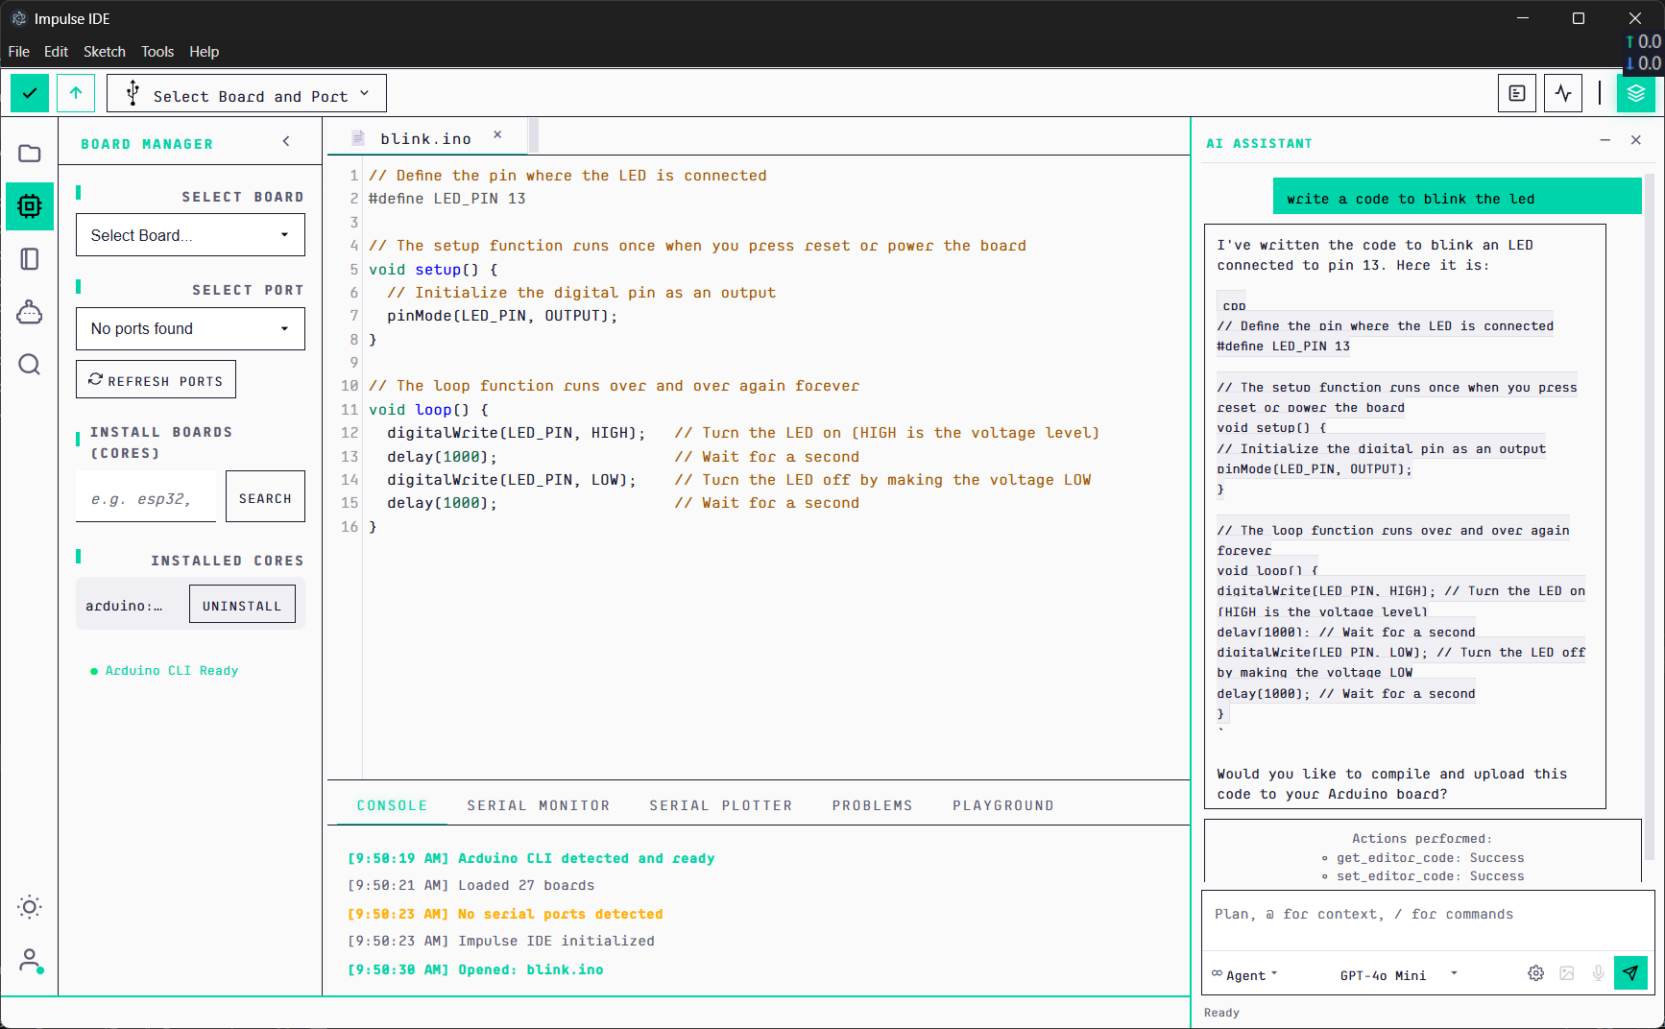Click the 'Opened: blink.ino' console line
Image resolution: width=1665 pixels, height=1029 pixels.
tap(475, 969)
